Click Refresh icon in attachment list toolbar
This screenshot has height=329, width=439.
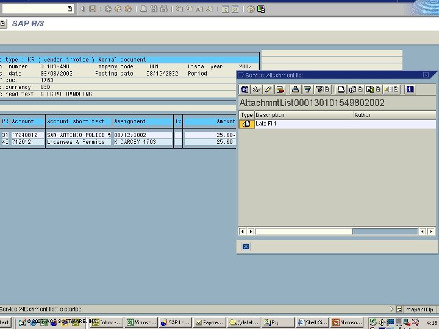point(244,89)
